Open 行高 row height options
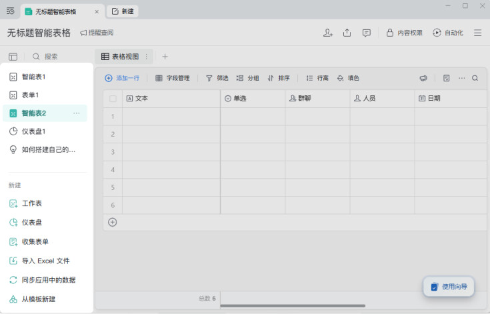The height and width of the screenshot is (314, 490). 317,78
